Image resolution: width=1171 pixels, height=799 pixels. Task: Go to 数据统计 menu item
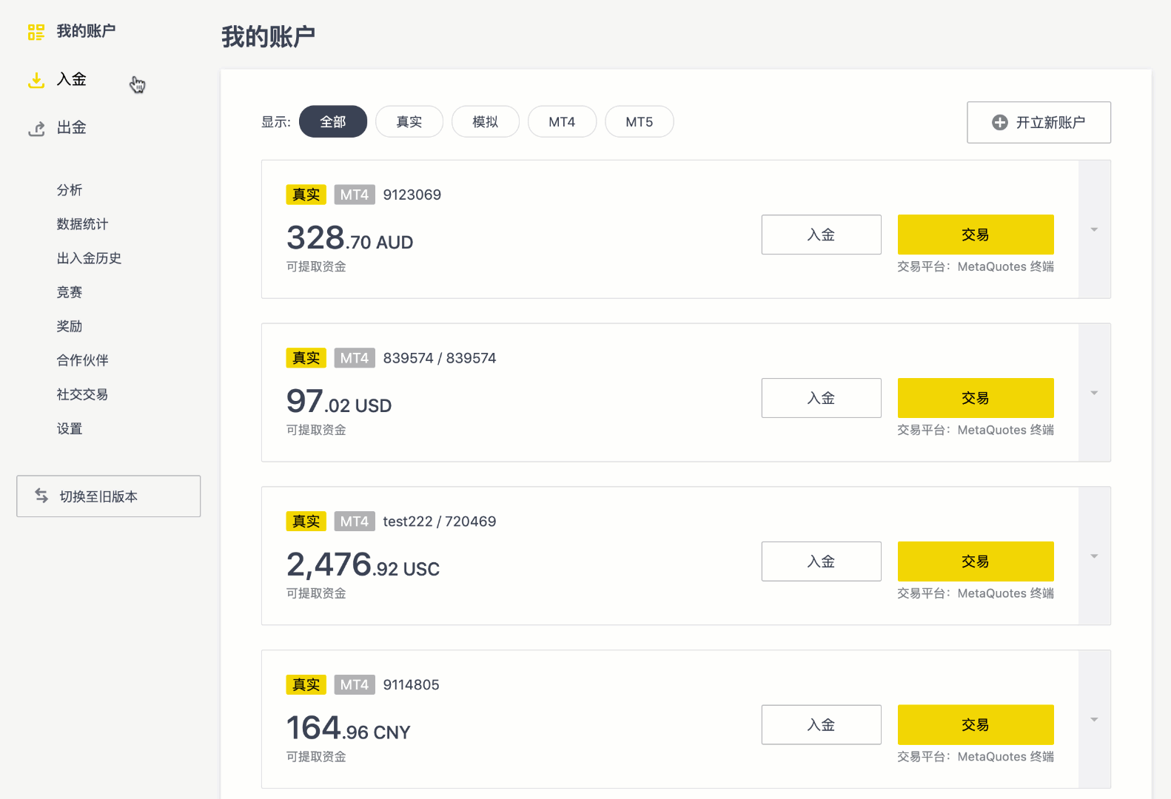(x=82, y=224)
